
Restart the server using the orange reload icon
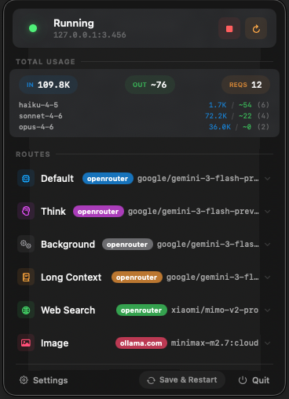click(x=256, y=28)
